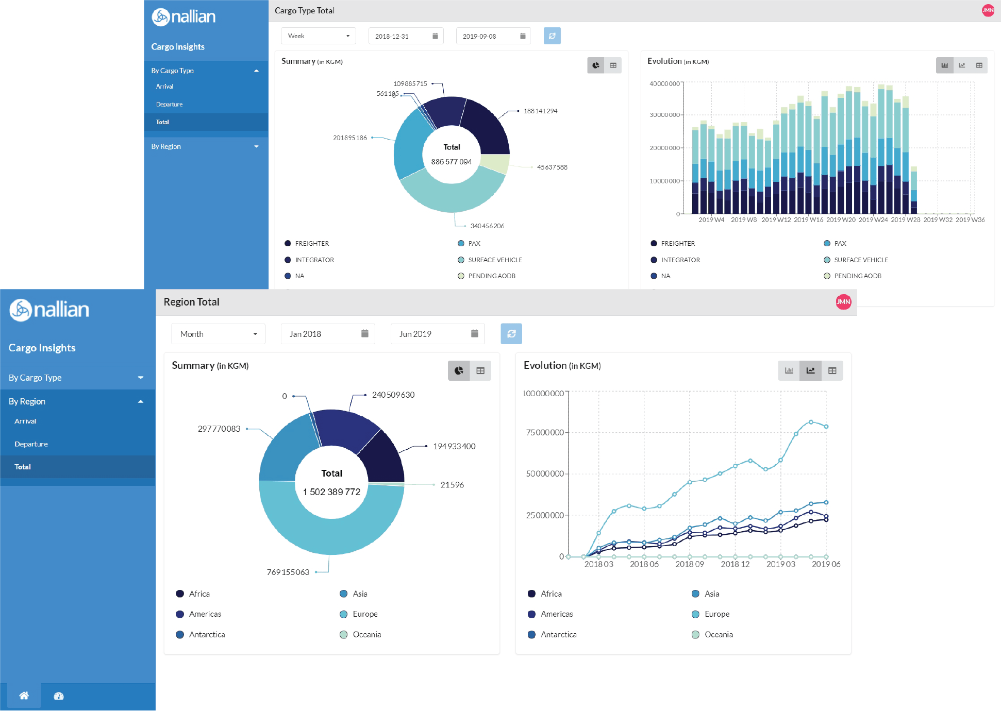
Task: Click the Asia color swatch in Evolution legend
Action: click(x=695, y=594)
